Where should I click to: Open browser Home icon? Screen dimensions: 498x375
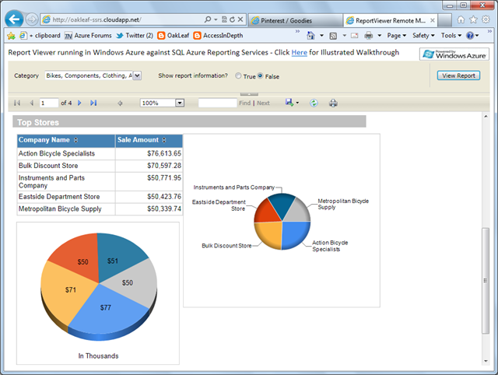pyautogui.click(x=461, y=19)
